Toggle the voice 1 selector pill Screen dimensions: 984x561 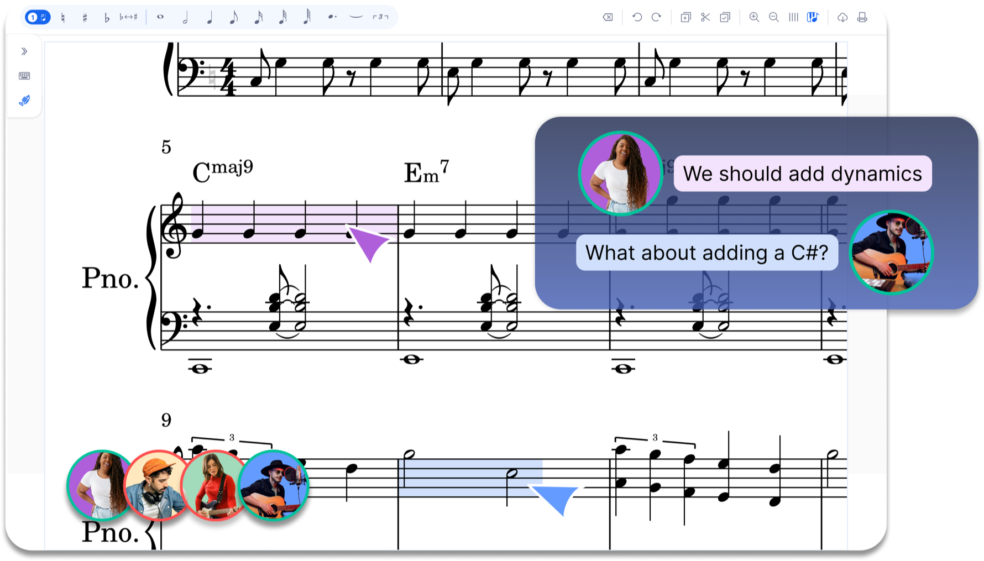38,17
